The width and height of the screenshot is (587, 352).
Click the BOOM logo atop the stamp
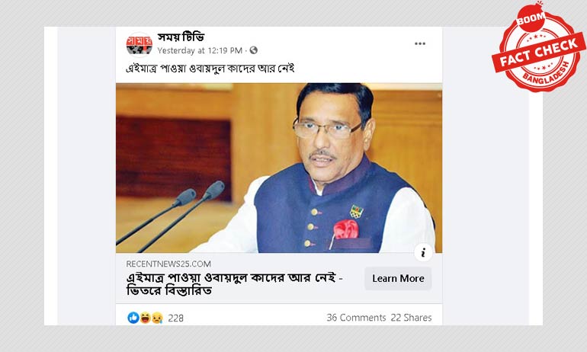(x=531, y=18)
